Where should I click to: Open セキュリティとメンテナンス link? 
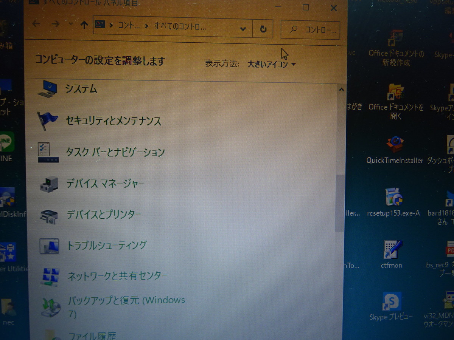(113, 121)
